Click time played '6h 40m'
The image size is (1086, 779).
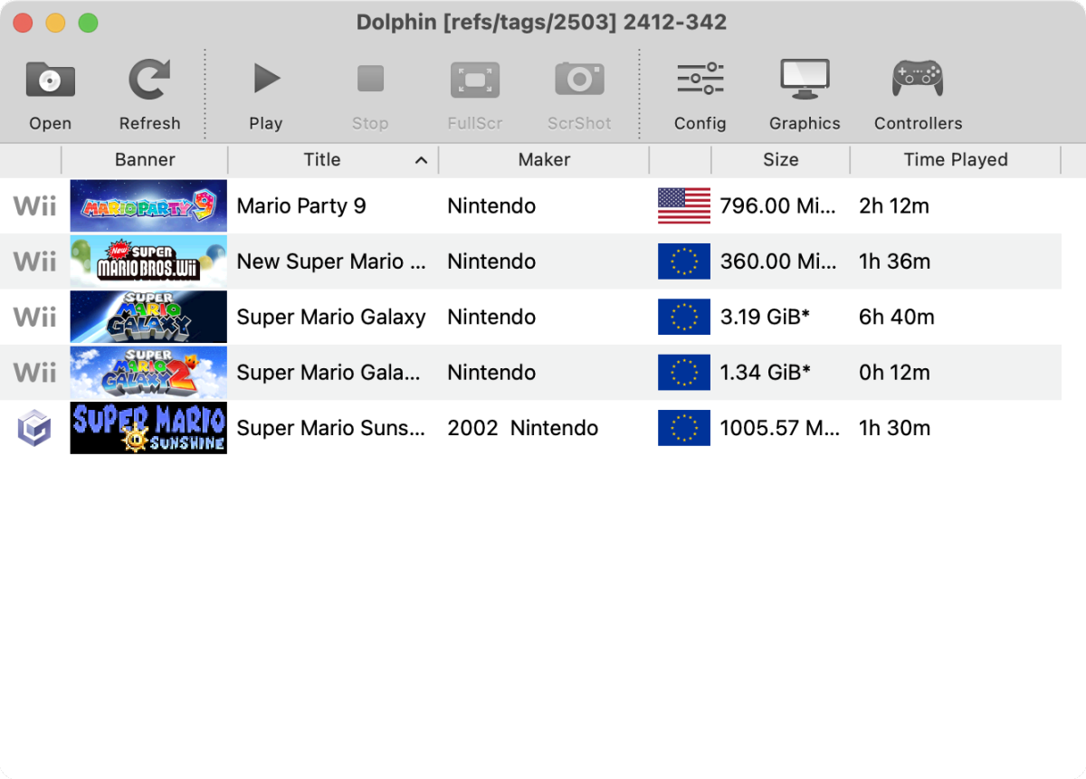[896, 318]
